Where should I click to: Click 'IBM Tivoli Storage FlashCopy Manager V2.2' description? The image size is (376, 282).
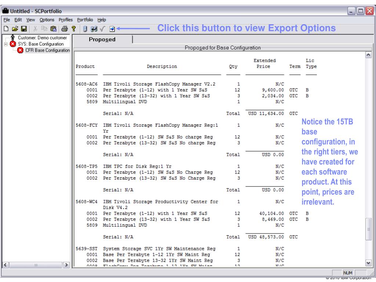click(159, 84)
